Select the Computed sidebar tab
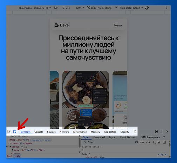This screenshot has height=163, width=177. point(99,137)
